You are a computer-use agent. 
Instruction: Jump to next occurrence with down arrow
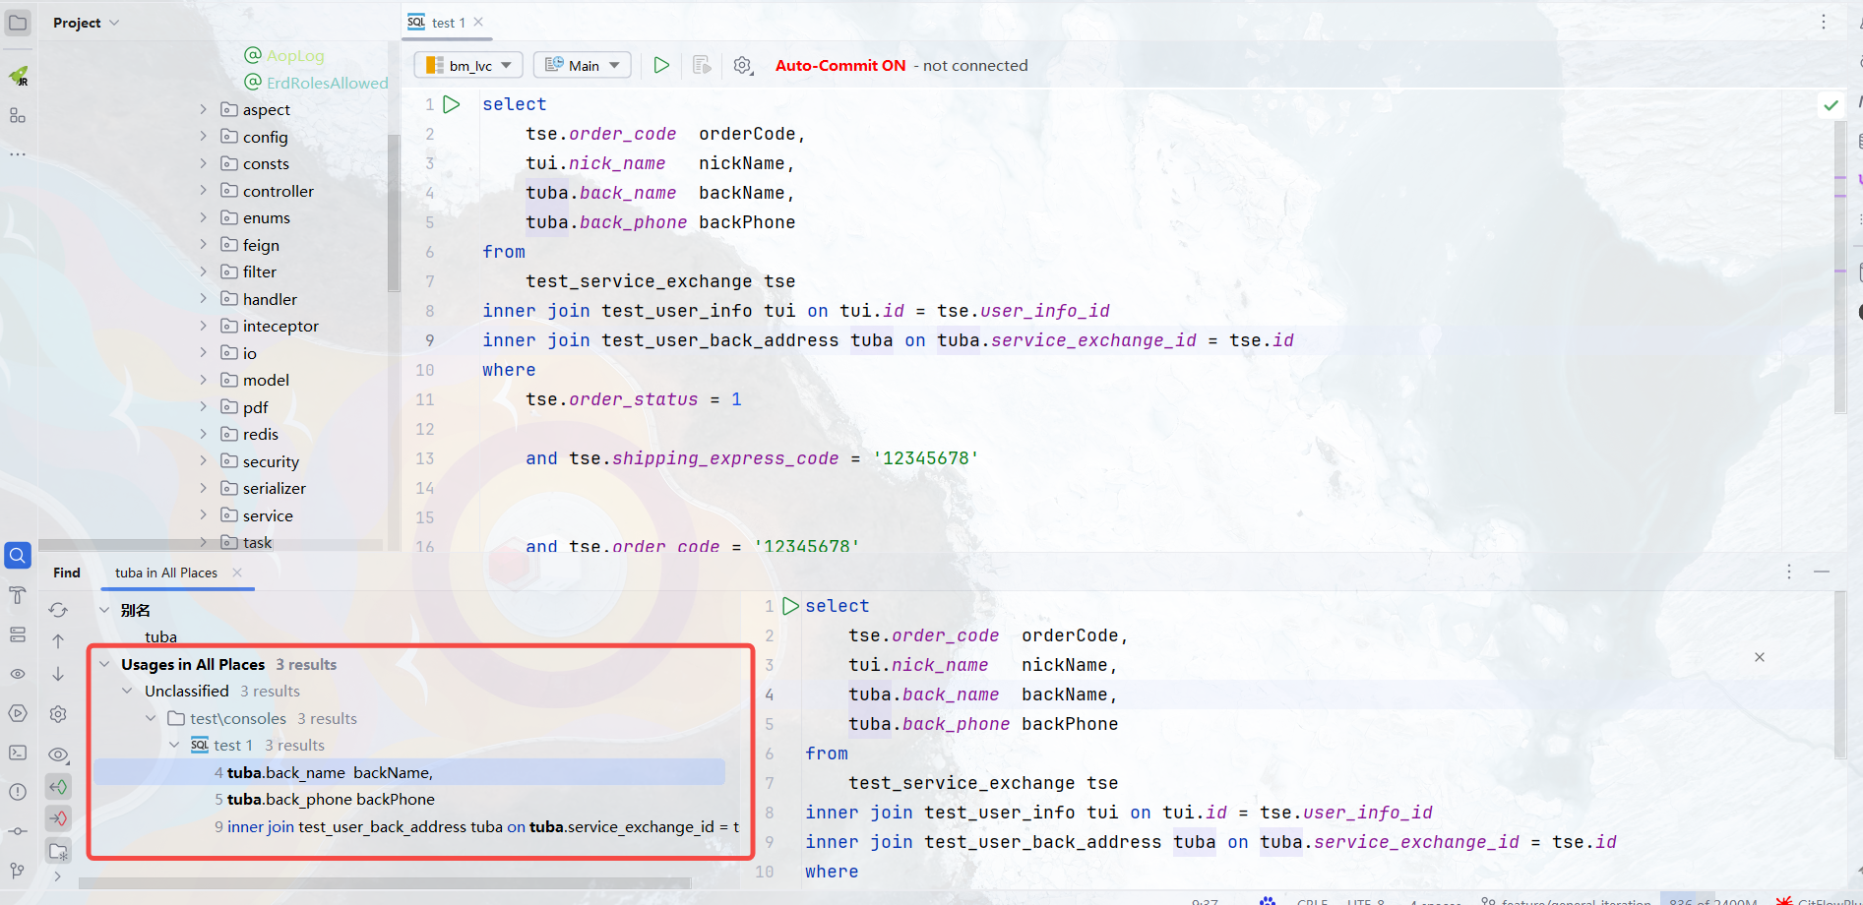point(58,675)
